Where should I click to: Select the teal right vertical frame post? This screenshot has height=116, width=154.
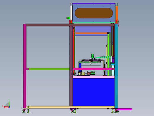click(116, 66)
